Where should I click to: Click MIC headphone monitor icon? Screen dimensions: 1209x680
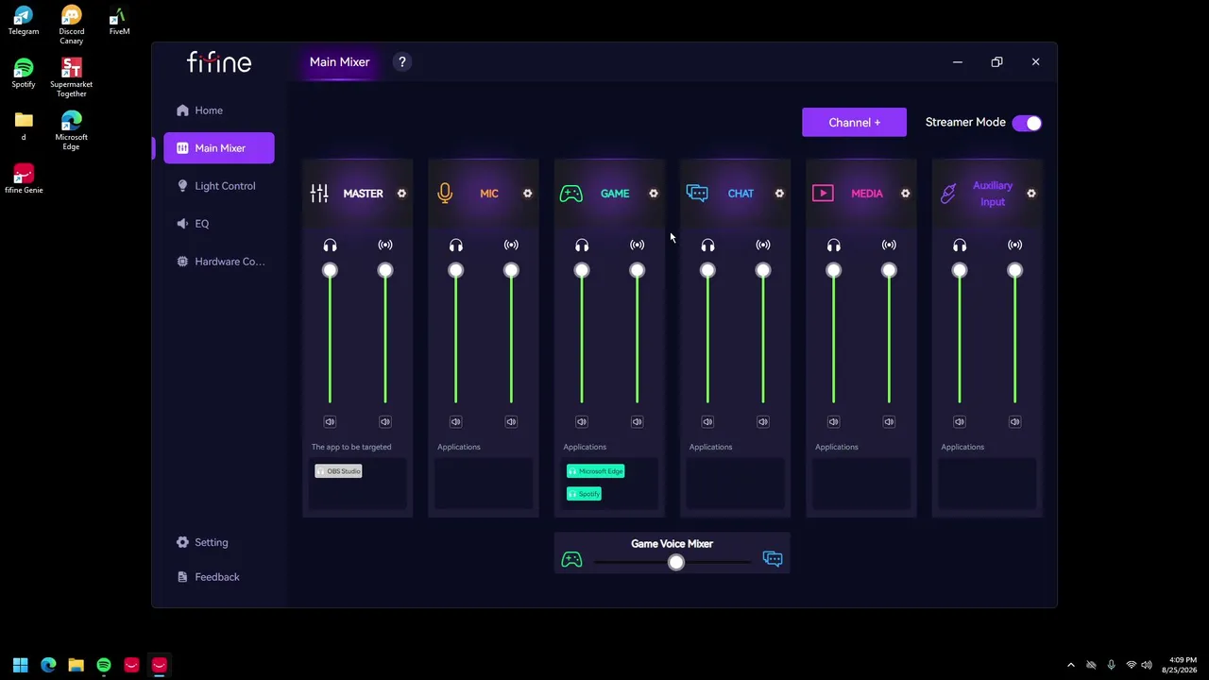pyautogui.click(x=456, y=246)
